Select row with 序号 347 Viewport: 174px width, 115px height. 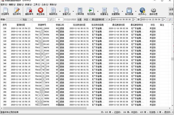85,66
